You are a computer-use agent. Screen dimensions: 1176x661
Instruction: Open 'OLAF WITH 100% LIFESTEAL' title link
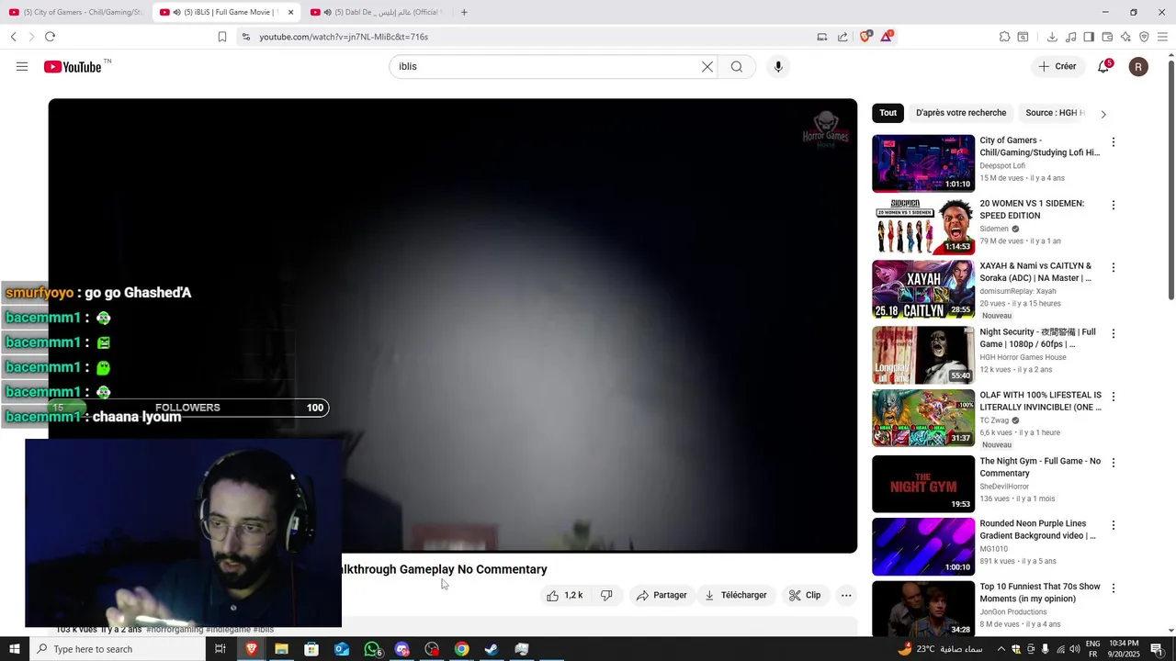(x=1040, y=401)
